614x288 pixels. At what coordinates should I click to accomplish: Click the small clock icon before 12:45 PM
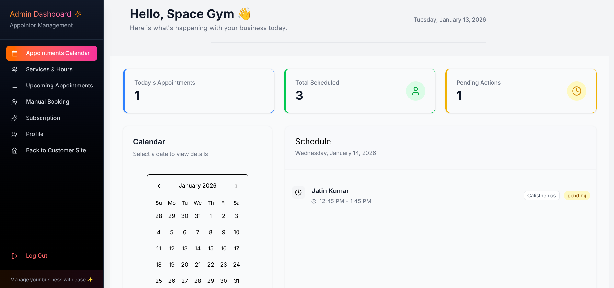coord(314,201)
